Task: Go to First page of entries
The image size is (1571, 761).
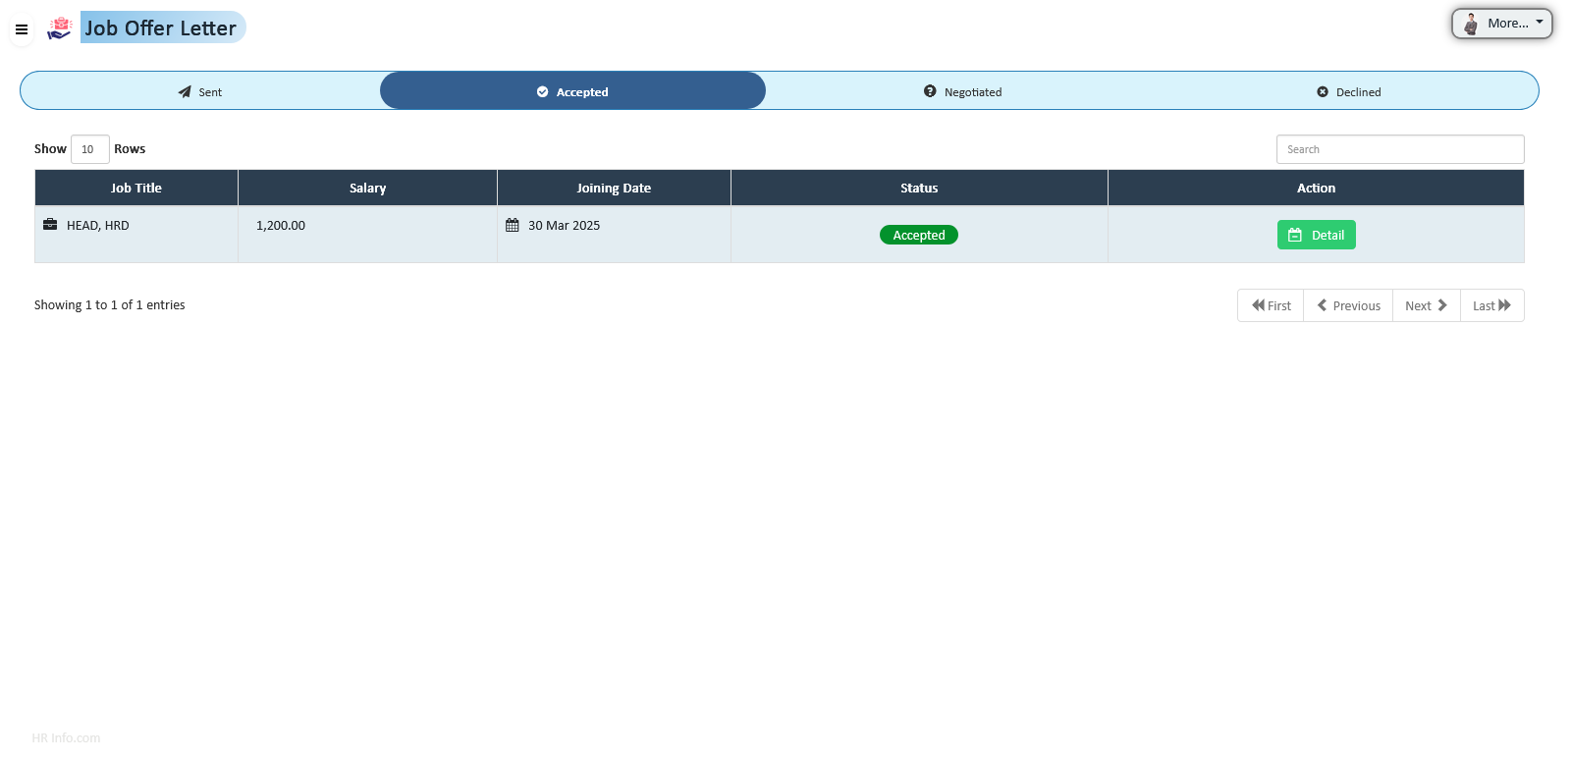Action: (x=1271, y=305)
